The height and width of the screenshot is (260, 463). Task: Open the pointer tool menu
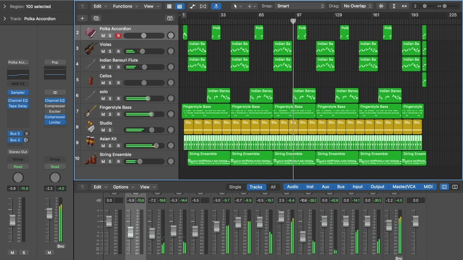click(x=238, y=6)
